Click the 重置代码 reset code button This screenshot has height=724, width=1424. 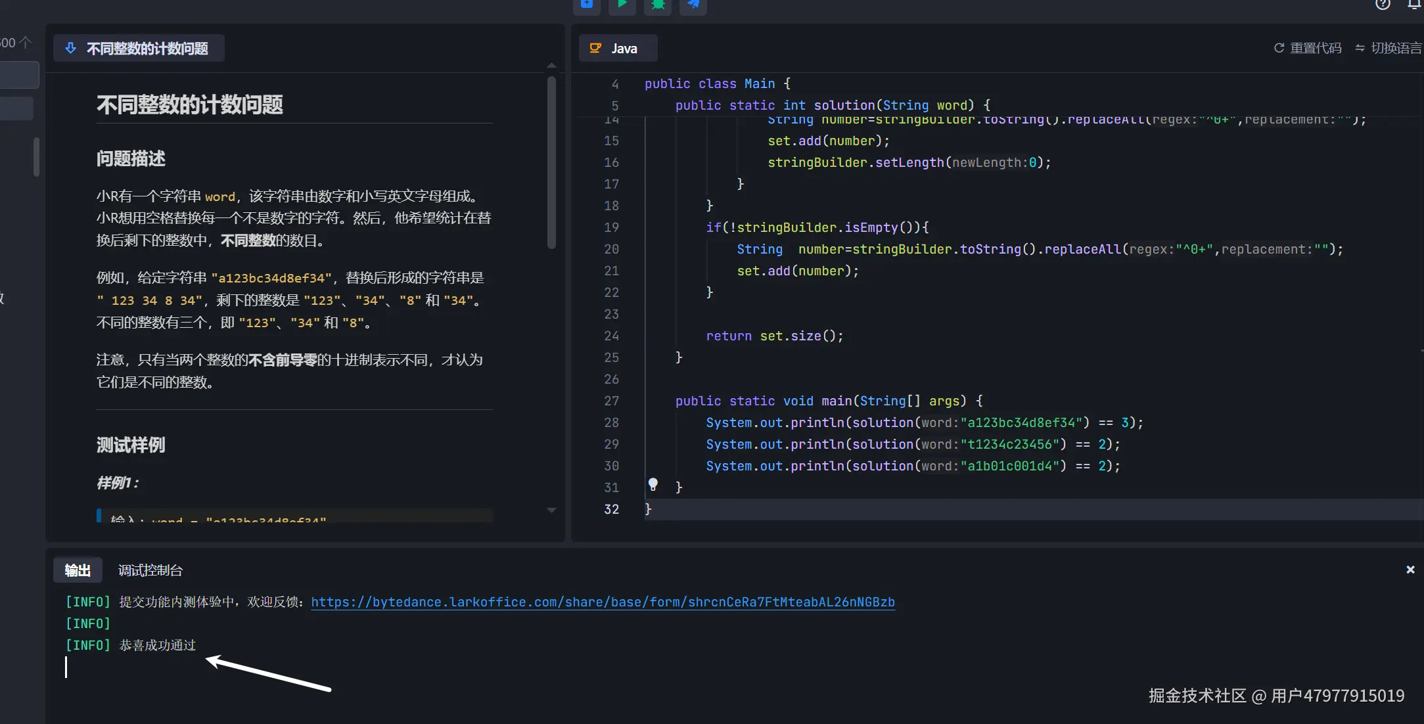(1308, 48)
